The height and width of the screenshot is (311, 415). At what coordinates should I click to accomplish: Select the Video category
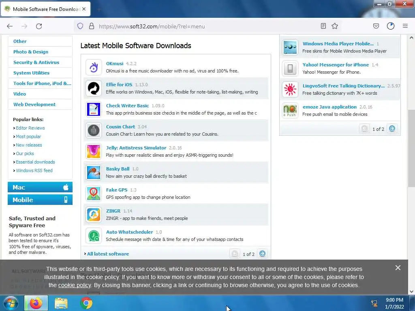[19, 94]
